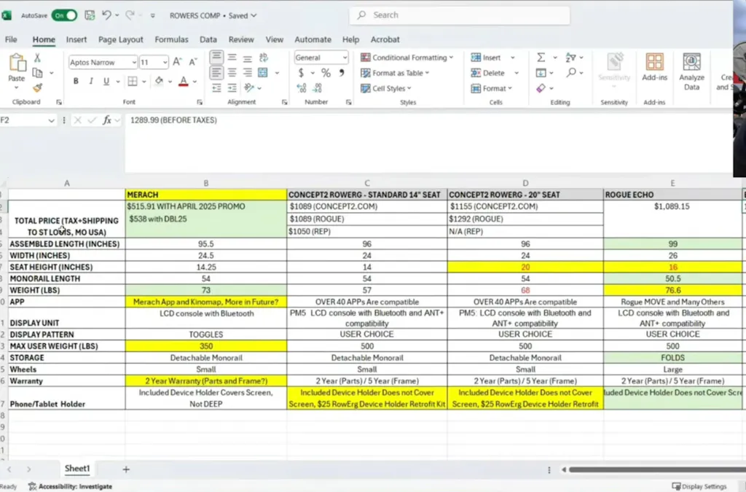Click the Cut scissors icon

(x=37, y=58)
